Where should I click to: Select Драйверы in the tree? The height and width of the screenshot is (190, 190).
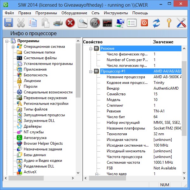(x=32, y=126)
